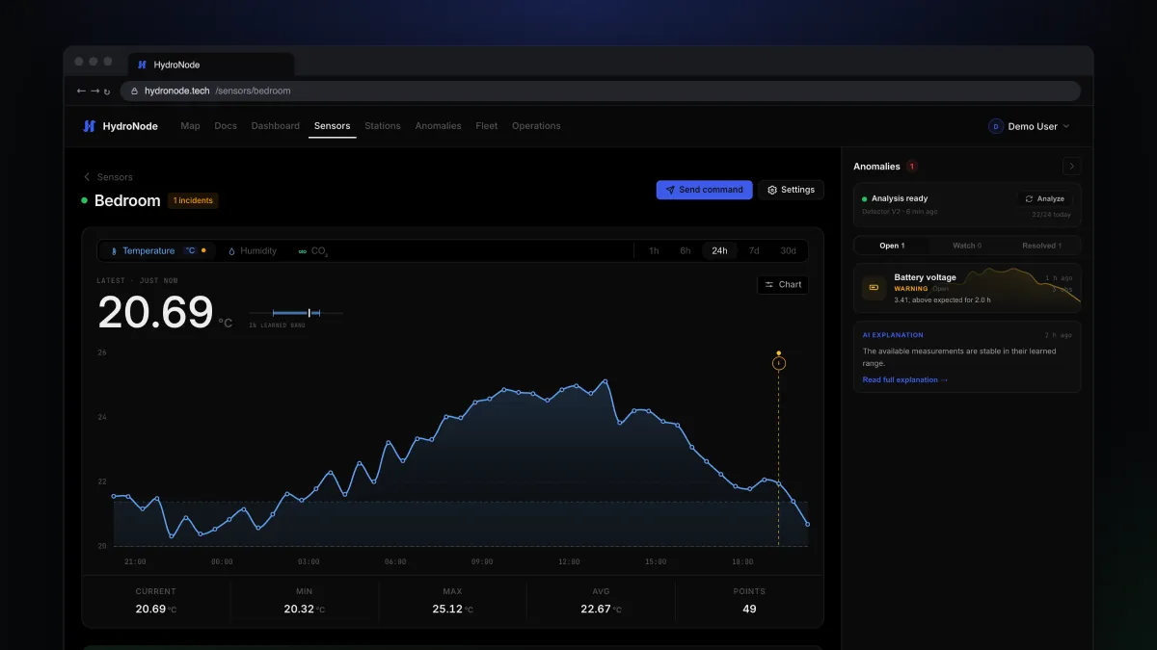The width and height of the screenshot is (1157, 650).
Task: Go back to Sensors via the breadcrumb chevron
Action: [x=87, y=177]
